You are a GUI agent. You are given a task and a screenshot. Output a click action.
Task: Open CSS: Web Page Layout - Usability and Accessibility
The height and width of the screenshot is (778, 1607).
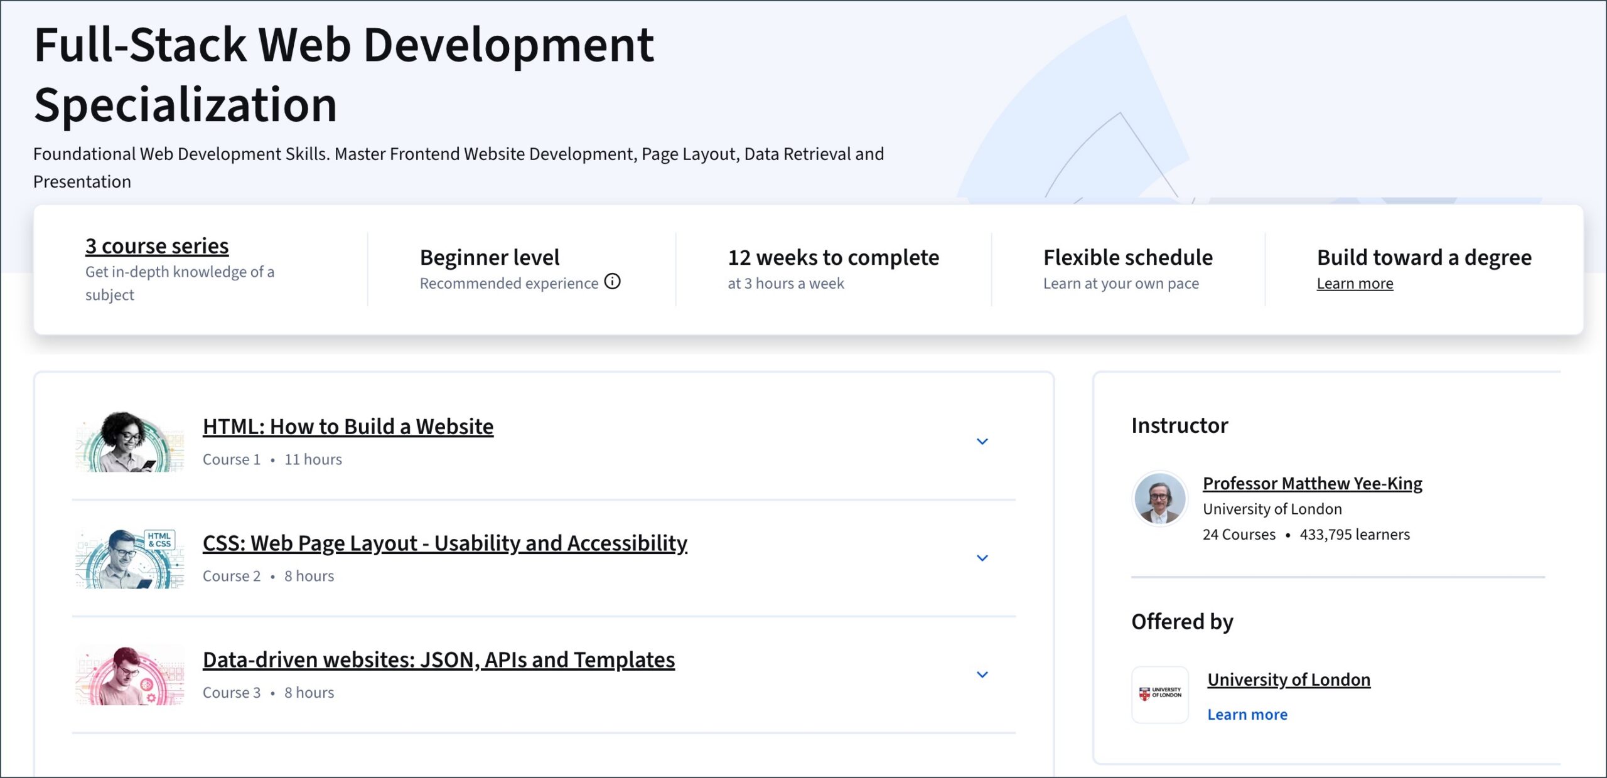(x=444, y=543)
